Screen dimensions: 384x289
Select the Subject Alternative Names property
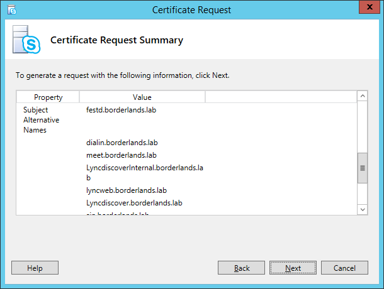[x=41, y=120]
